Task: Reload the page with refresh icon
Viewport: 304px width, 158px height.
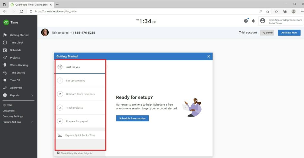Action: [21, 11]
